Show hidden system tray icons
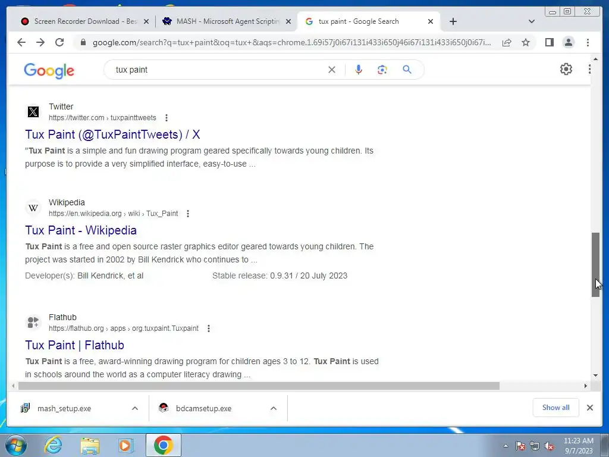Screen dimensions: 609x457 [506, 446]
